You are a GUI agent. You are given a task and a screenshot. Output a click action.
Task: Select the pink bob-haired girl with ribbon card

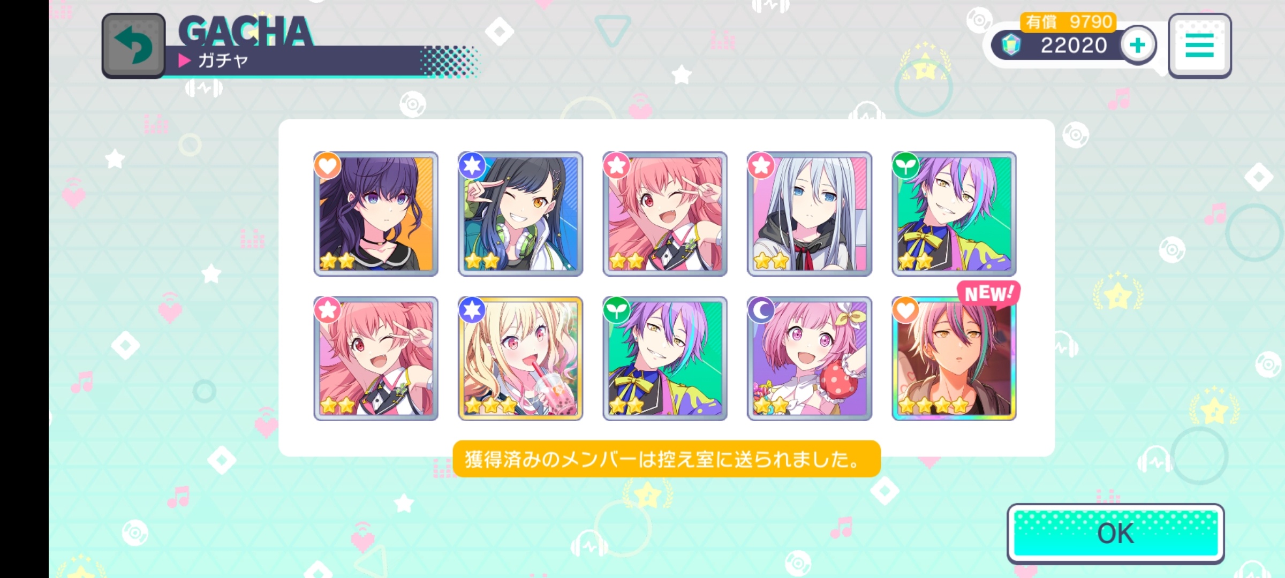810,359
